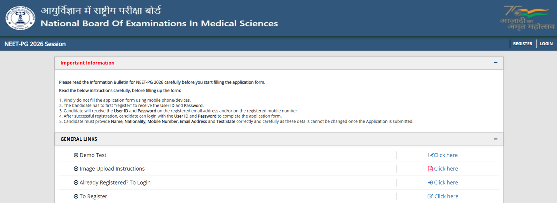Image resolution: width=557 pixels, height=203 pixels.
Task: Click the bullet icon beside Image Upload Instructions
Action: tap(76, 169)
